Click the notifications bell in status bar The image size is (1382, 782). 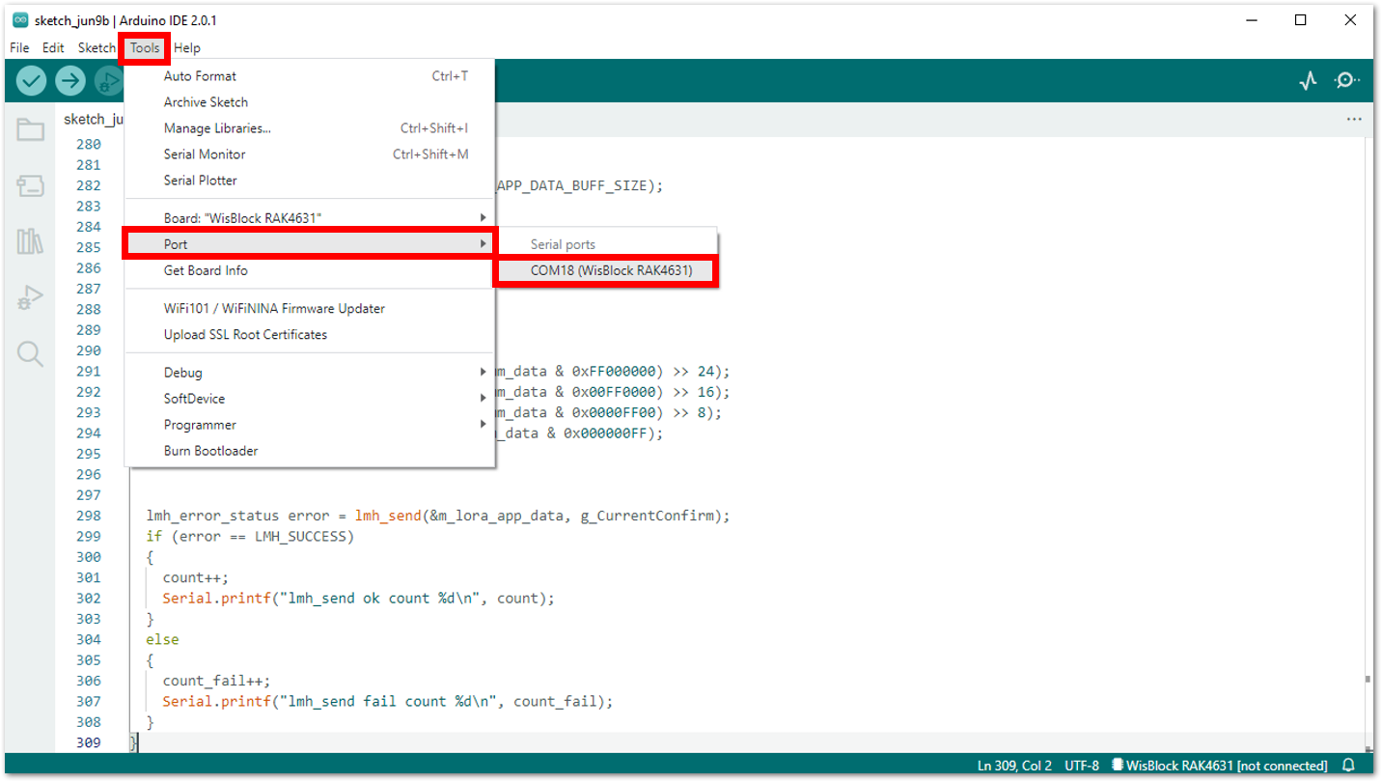[x=1348, y=766]
